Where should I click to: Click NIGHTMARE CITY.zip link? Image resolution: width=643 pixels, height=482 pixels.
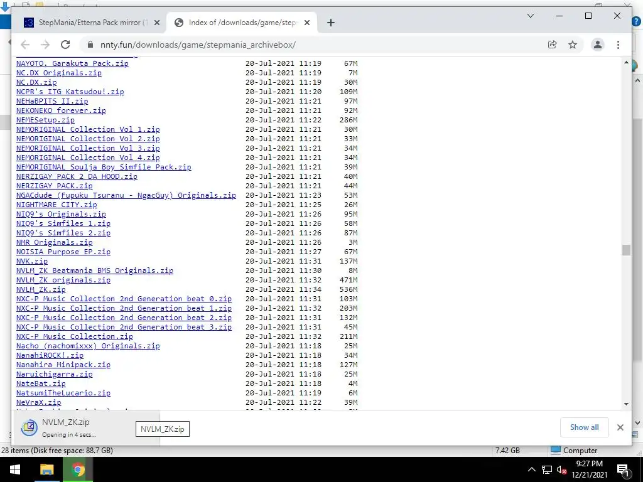pyautogui.click(x=57, y=205)
